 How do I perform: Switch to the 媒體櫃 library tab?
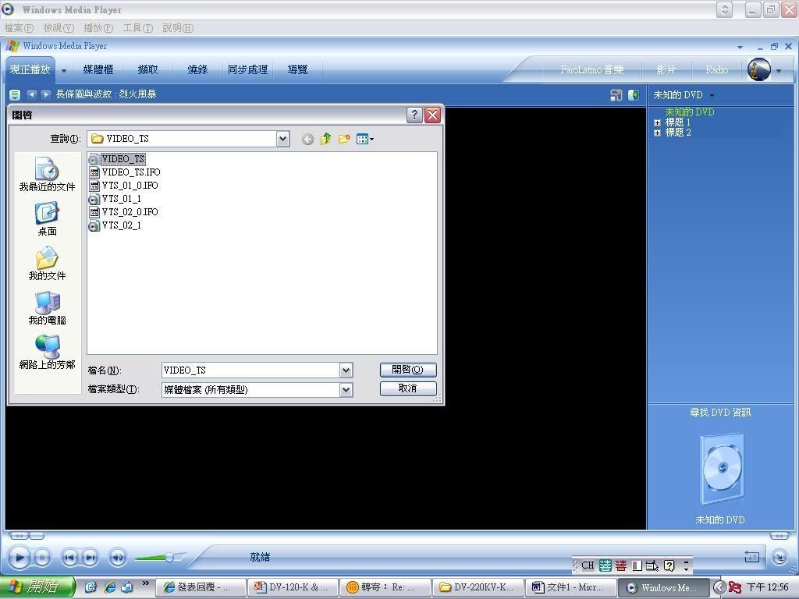(98, 69)
